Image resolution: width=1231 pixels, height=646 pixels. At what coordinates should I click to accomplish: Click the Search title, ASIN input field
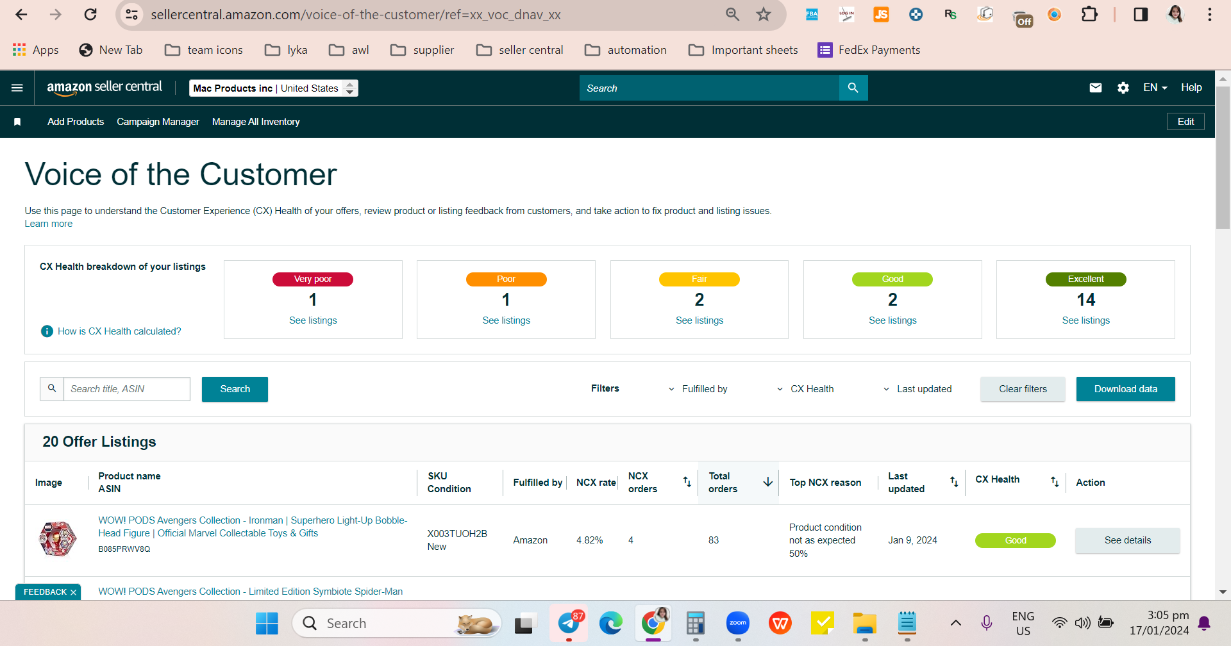(127, 389)
